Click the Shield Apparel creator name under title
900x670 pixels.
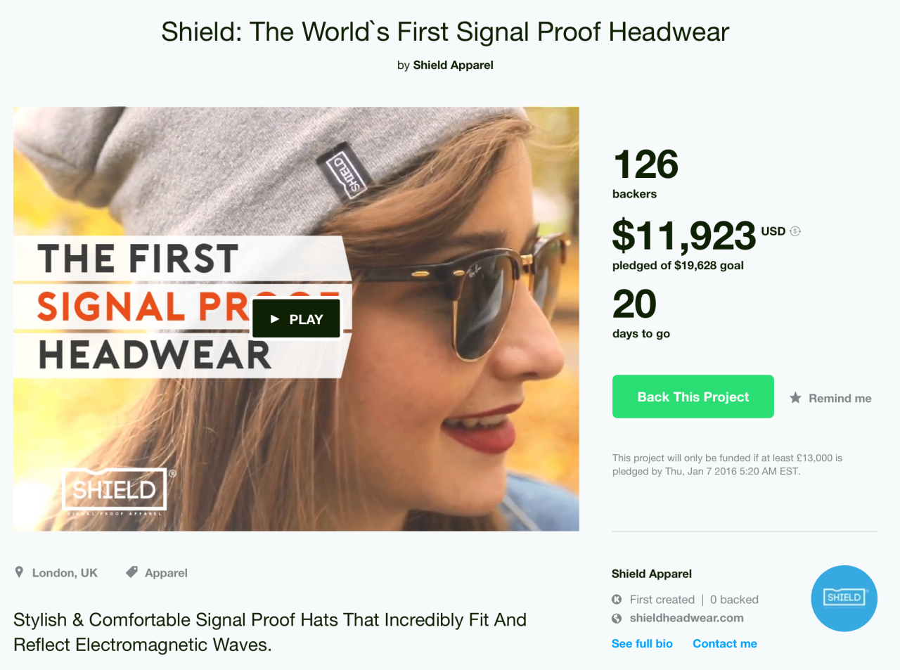453,65
